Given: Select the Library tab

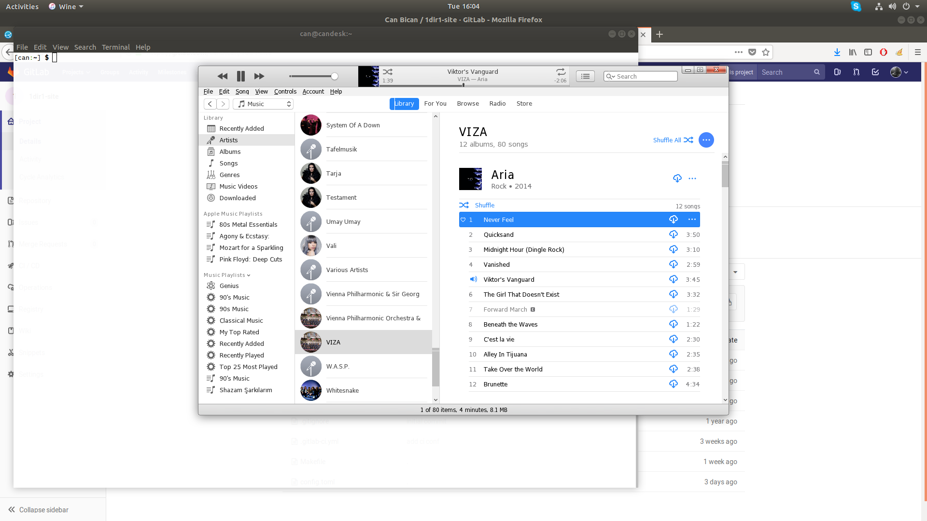Looking at the screenshot, I should coord(404,103).
